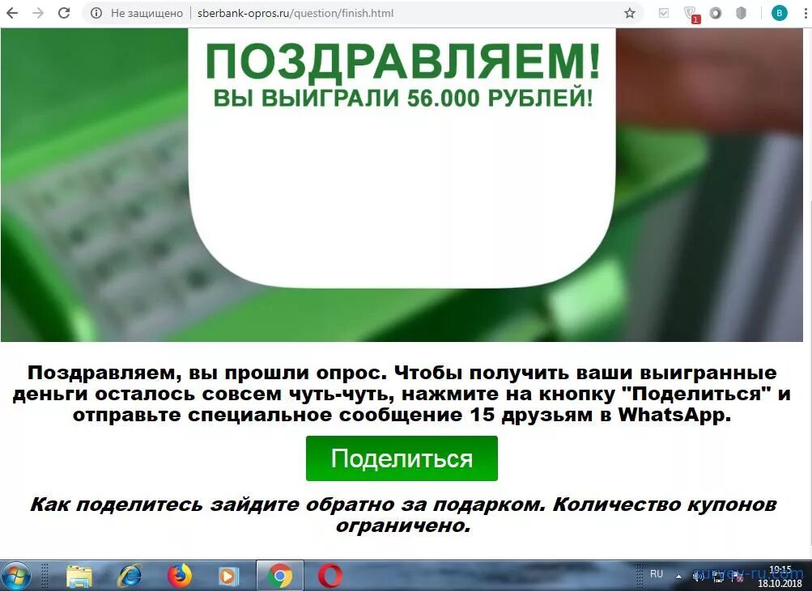This screenshot has width=812, height=591.
Task: Open the gray shield extension icon
Action: pyautogui.click(x=742, y=14)
